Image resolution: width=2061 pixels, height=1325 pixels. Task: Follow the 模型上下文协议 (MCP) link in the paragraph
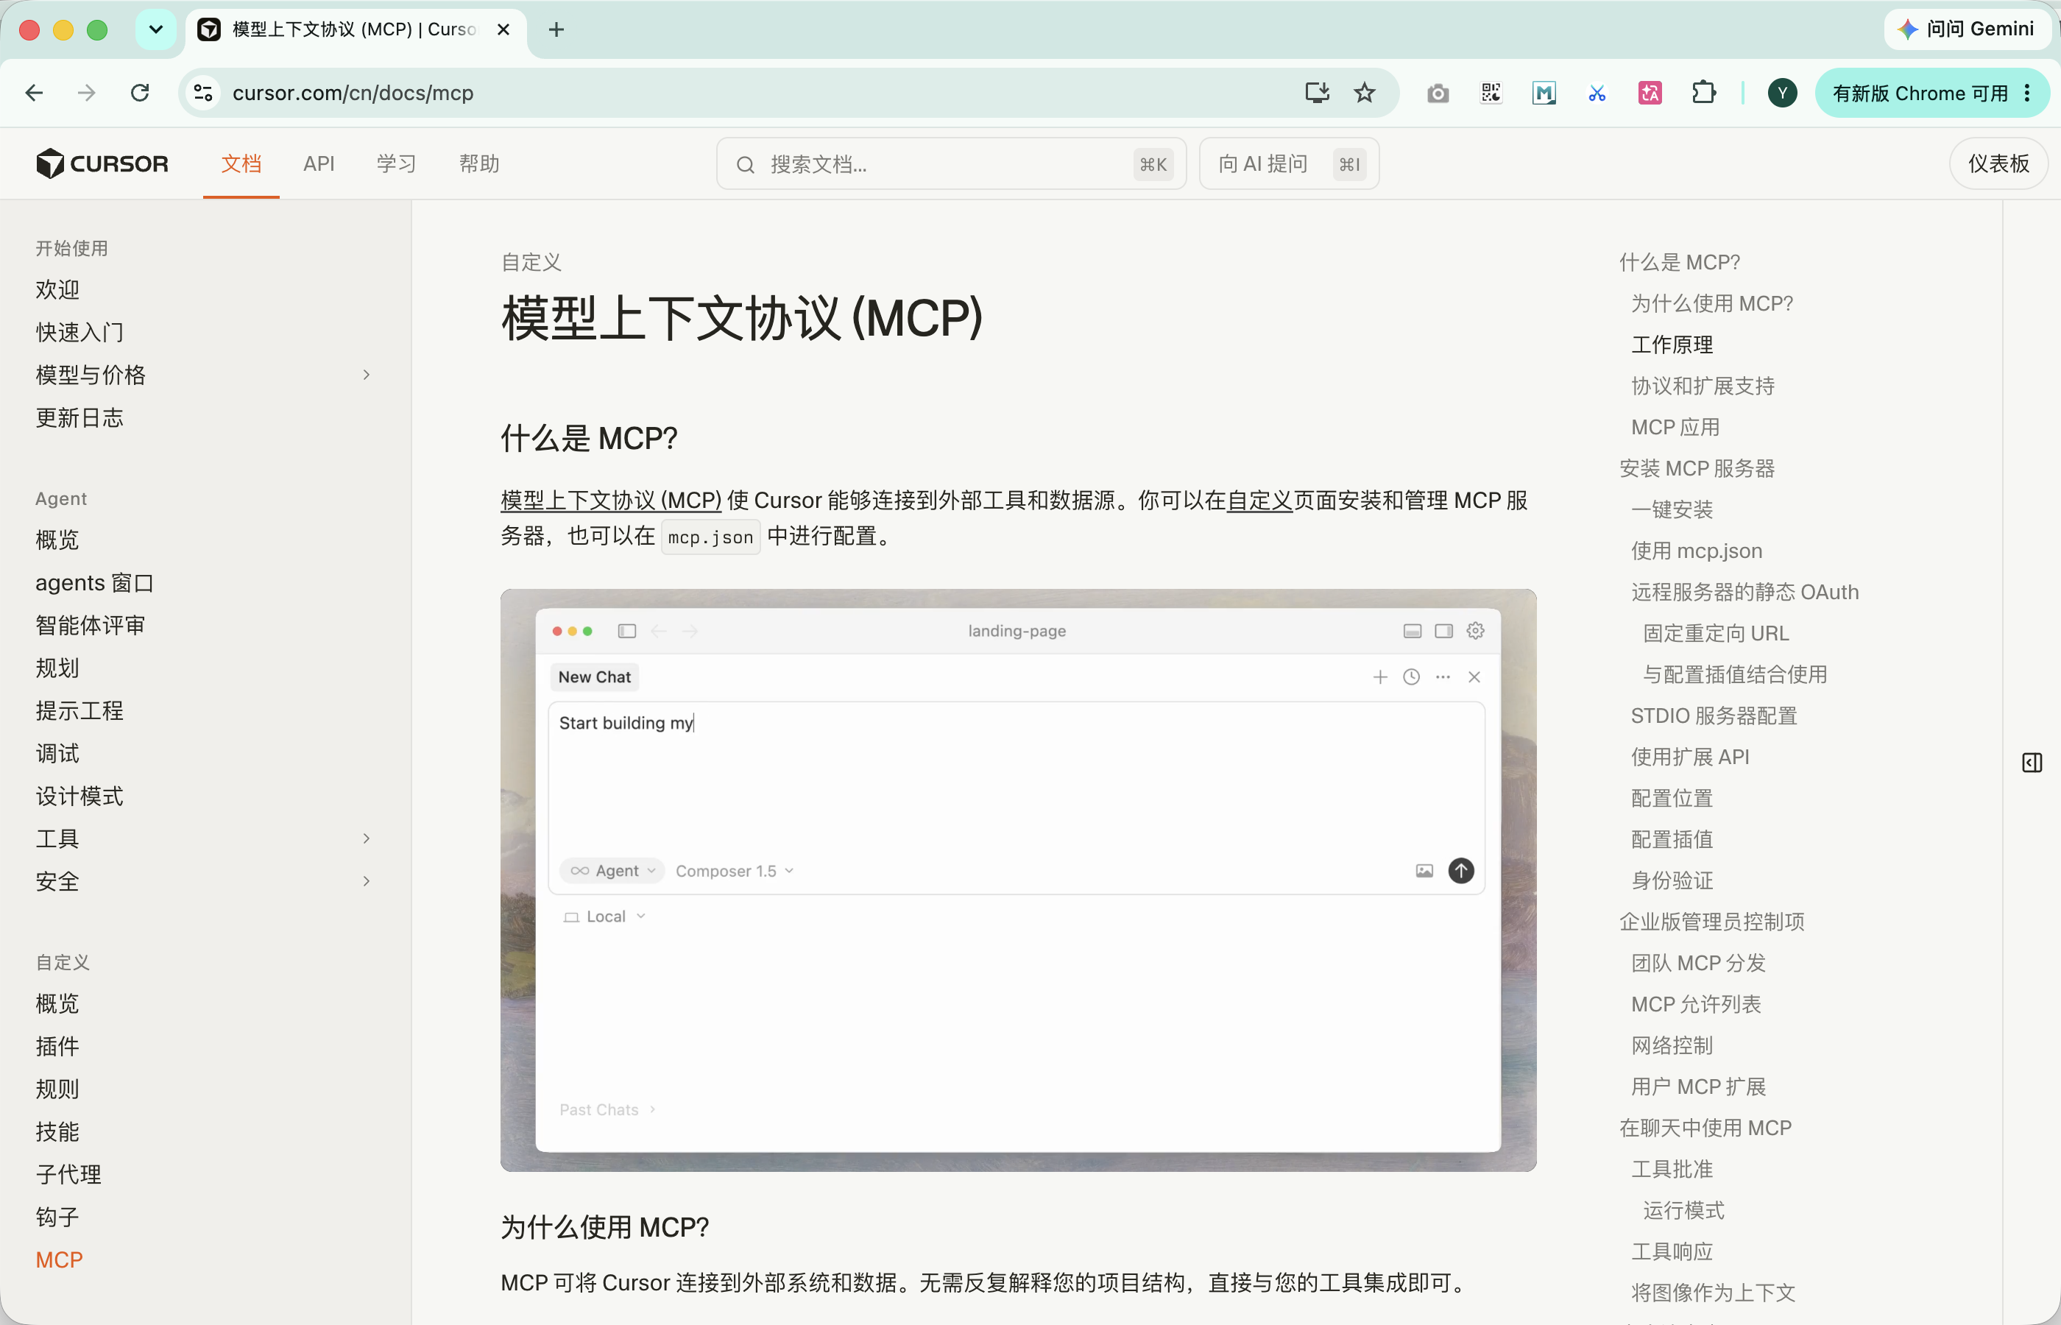[611, 500]
